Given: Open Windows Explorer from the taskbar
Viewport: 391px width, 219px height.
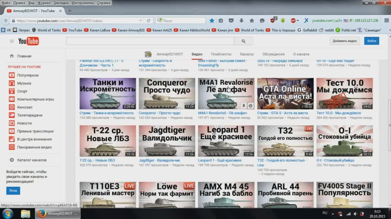Looking at the screenshot, I should (25, 214).
